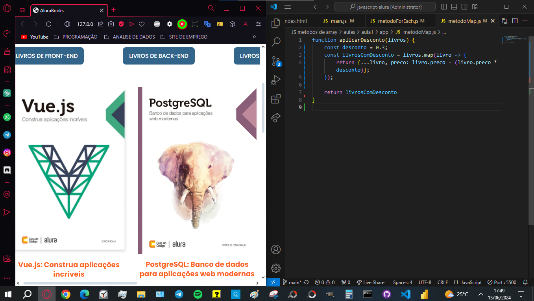Screen dimensions: 534x301
Task: Open VS Code notifications bell
Action: click(x=525, y=282)
